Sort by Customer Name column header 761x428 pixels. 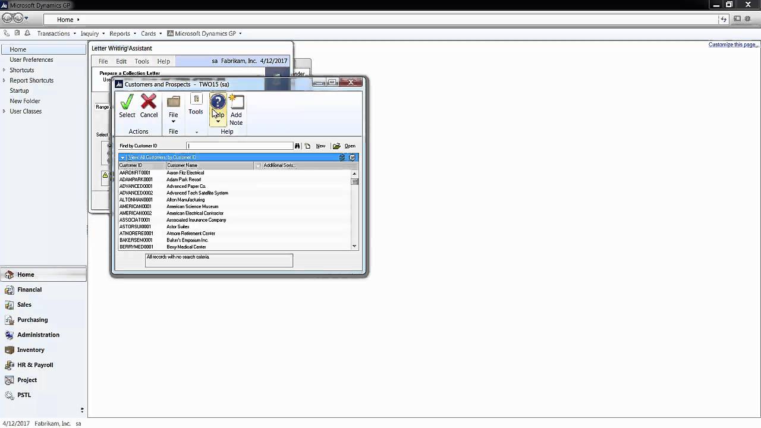click(210, 165)
